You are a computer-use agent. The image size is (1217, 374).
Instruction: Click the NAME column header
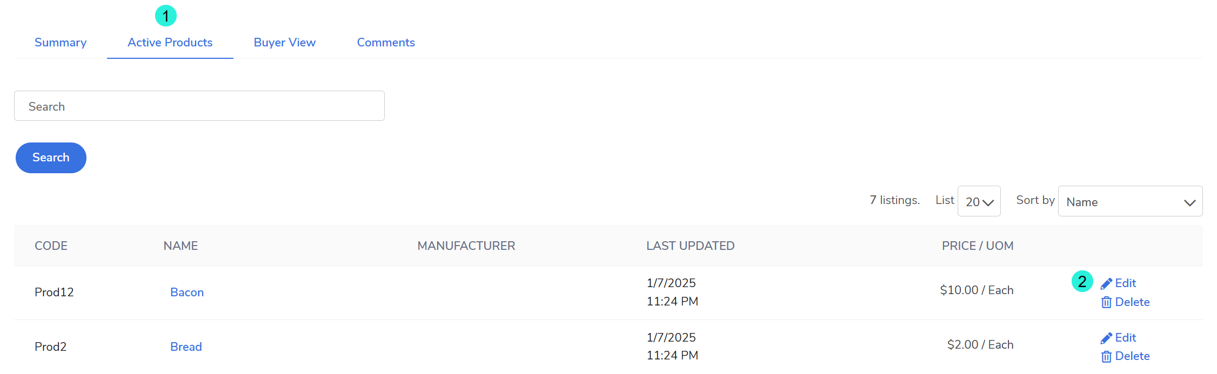(x=180, y=246)
